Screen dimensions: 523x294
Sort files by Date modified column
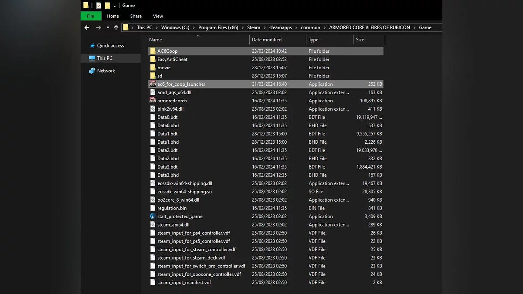click(267, 40)
